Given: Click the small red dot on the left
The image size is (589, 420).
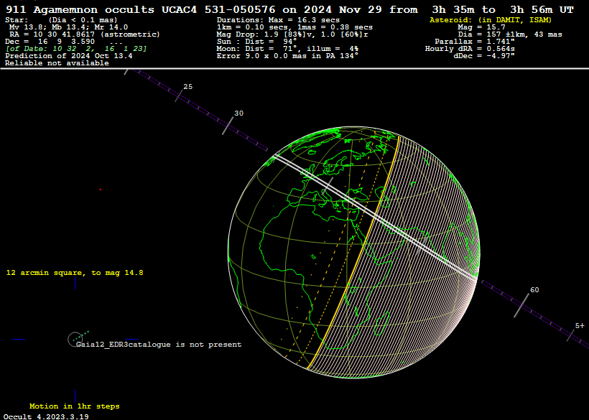Looking at the screenshot, I should (x=101, y=190).
